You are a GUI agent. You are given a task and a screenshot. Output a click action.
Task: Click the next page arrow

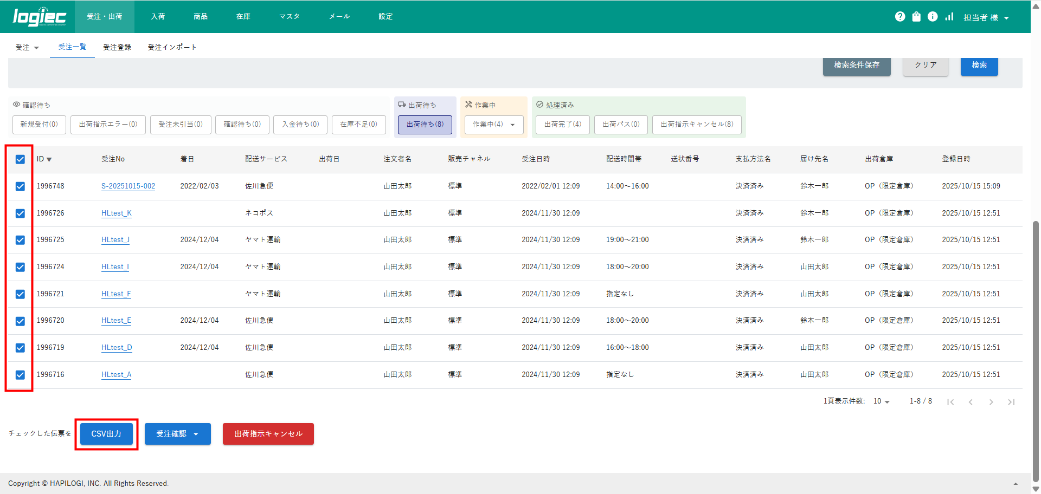pos(991,402)
